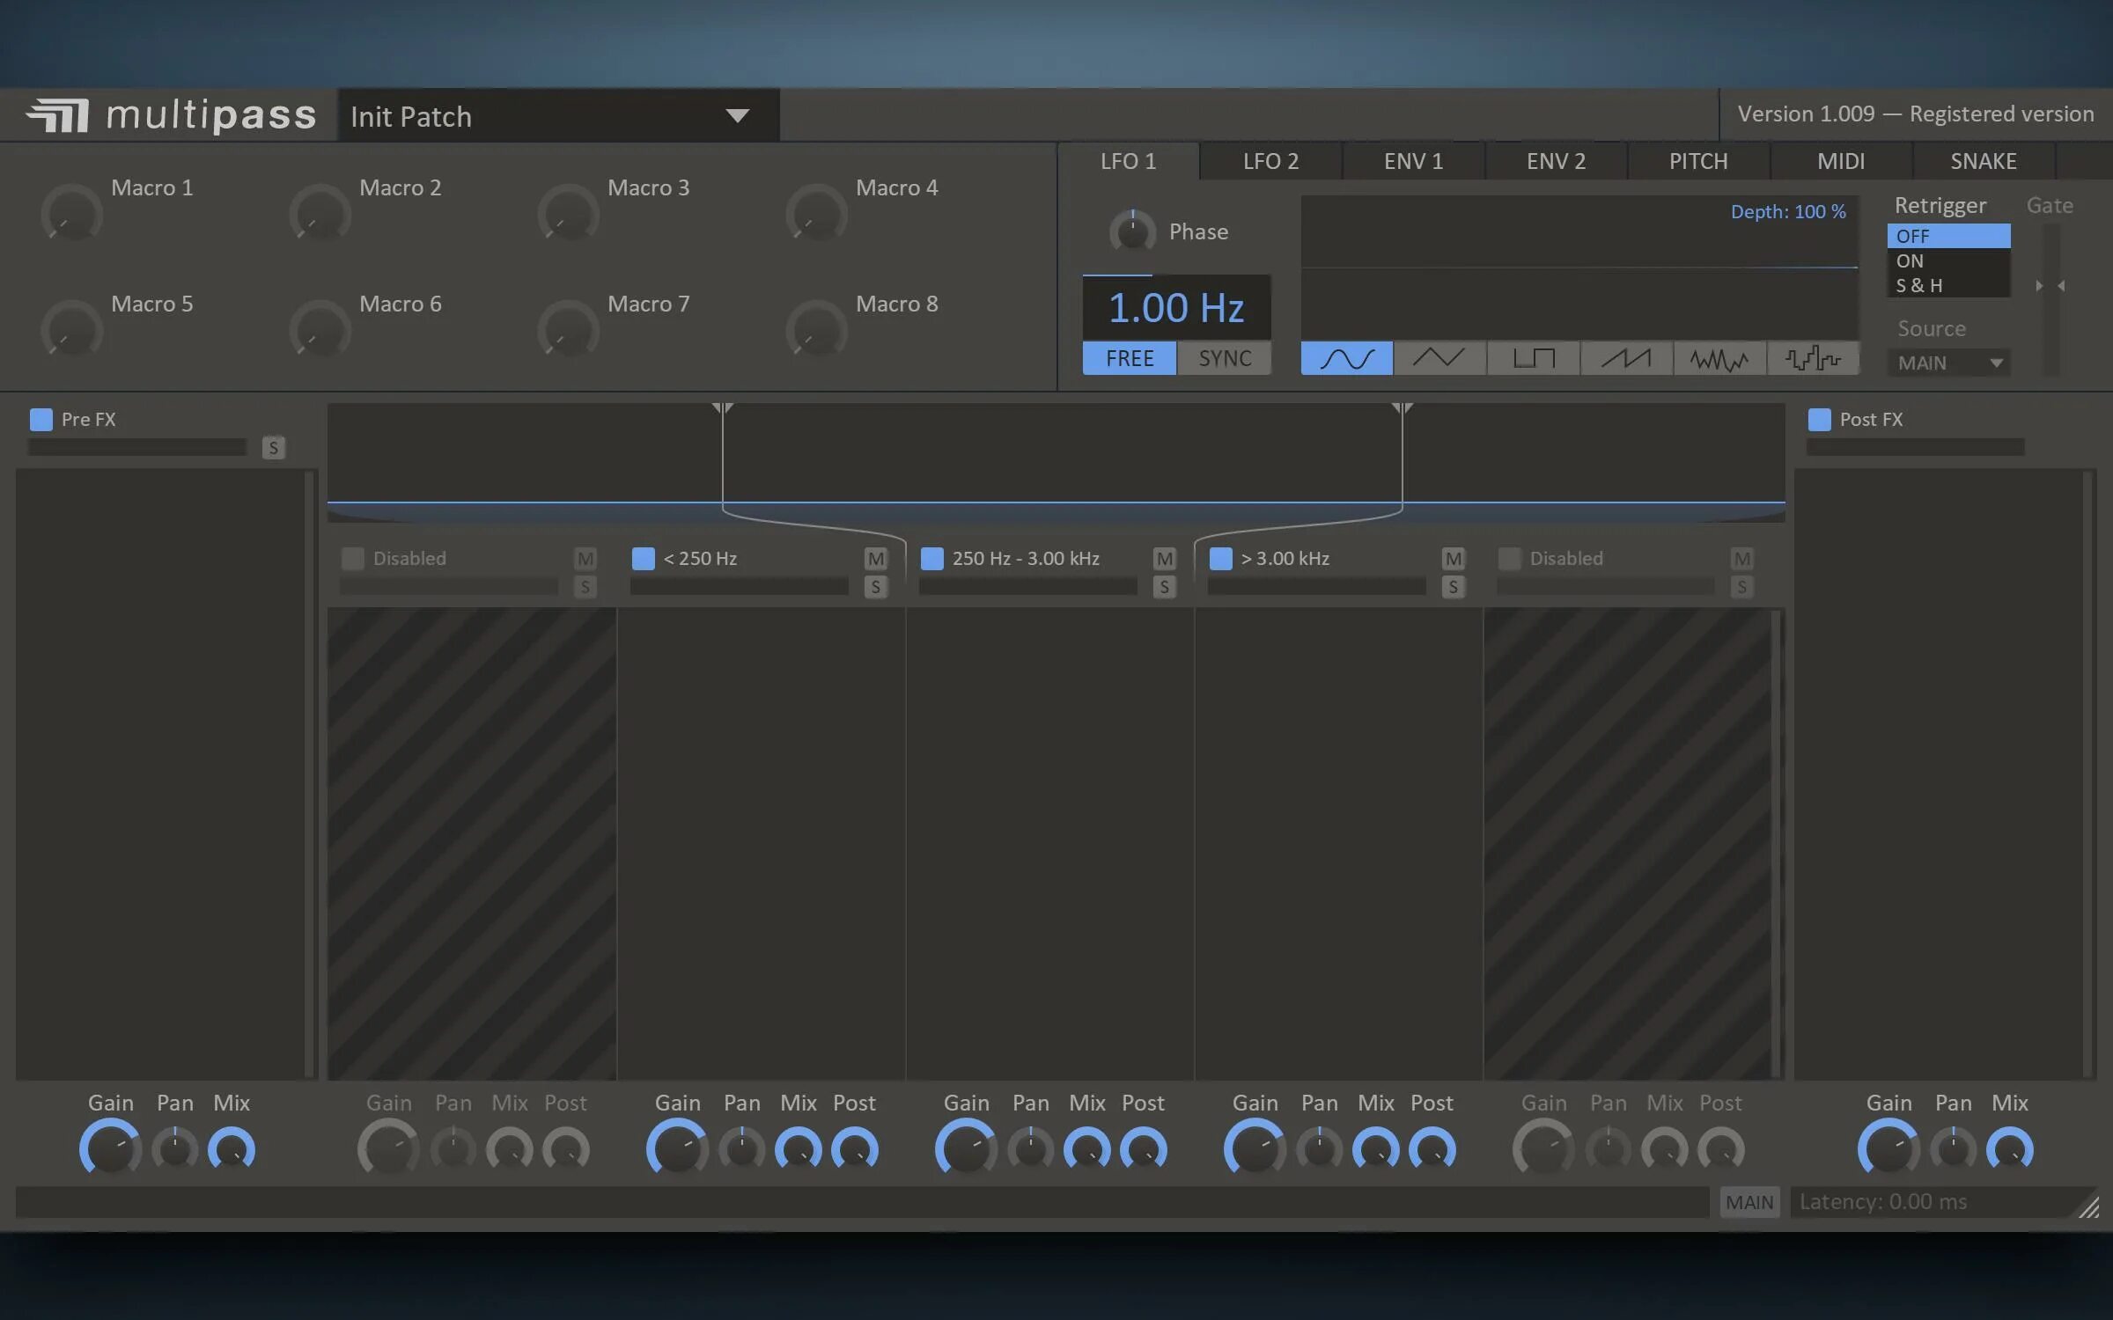Select the triangle wave LFO shape
The height and width of the screenshot is (1320, 2113).
tap(1439, 358)
